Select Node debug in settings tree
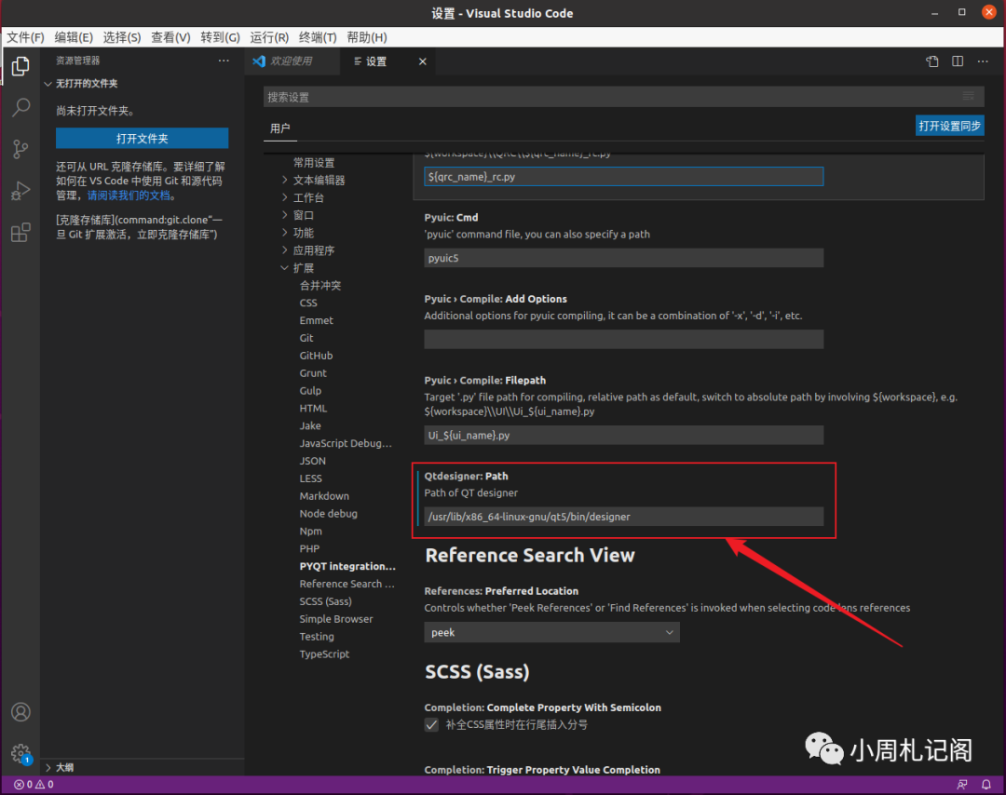Screen dimensions: 1006x795 328,514
